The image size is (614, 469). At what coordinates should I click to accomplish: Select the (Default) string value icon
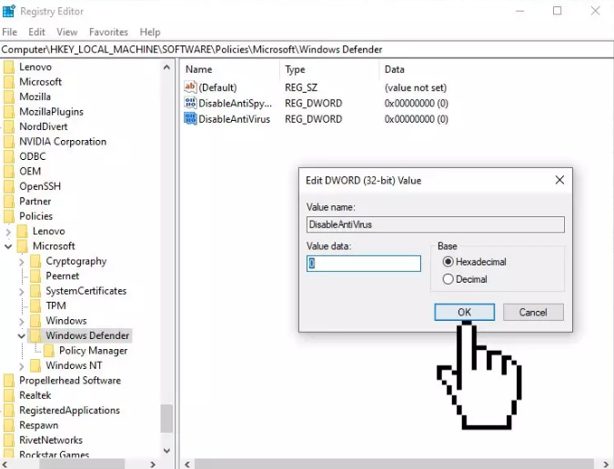[x=190, y=87]
